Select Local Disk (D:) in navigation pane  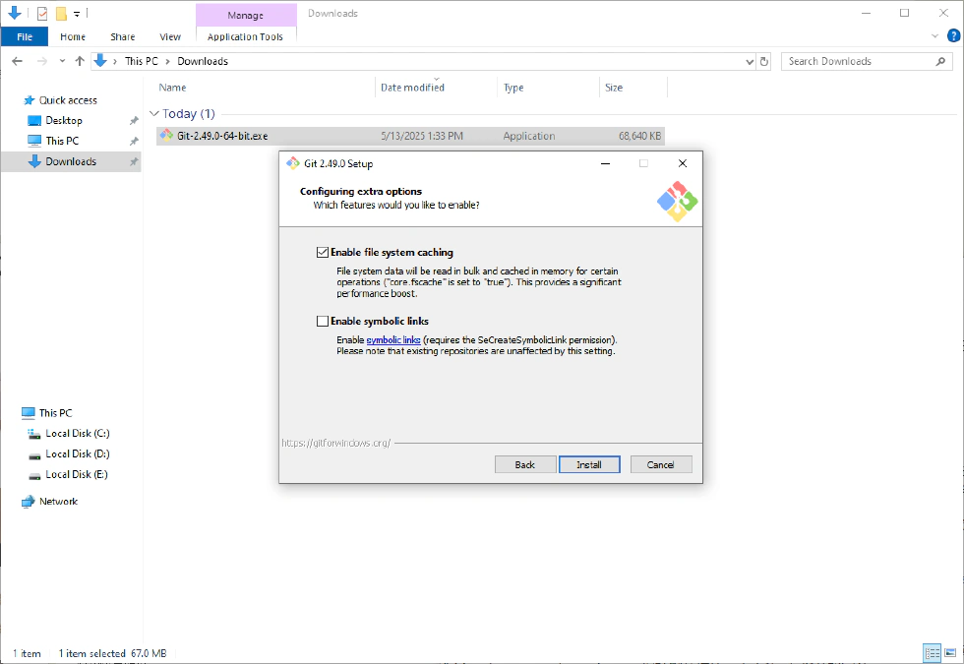[x=77, y=453]
